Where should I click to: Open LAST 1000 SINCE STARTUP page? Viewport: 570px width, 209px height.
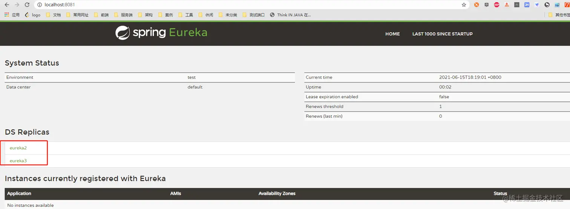coord(442,34)
